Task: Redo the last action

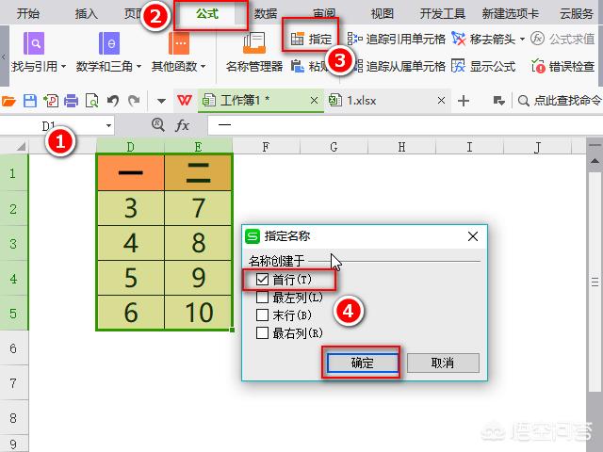Action: click(x=134, y=101)
